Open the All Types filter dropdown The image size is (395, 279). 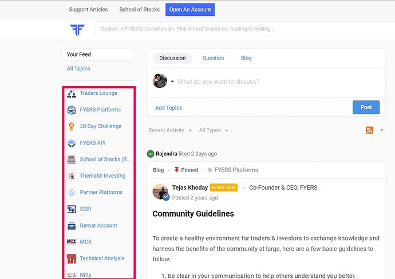[x=214, y=130]
